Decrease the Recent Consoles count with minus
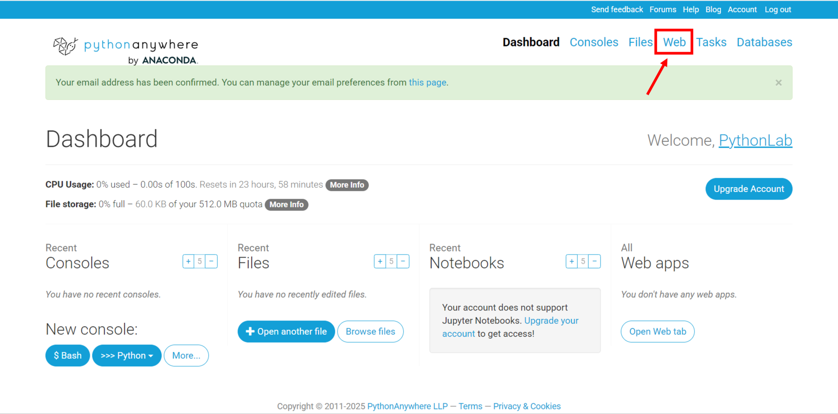 [212, 262]
